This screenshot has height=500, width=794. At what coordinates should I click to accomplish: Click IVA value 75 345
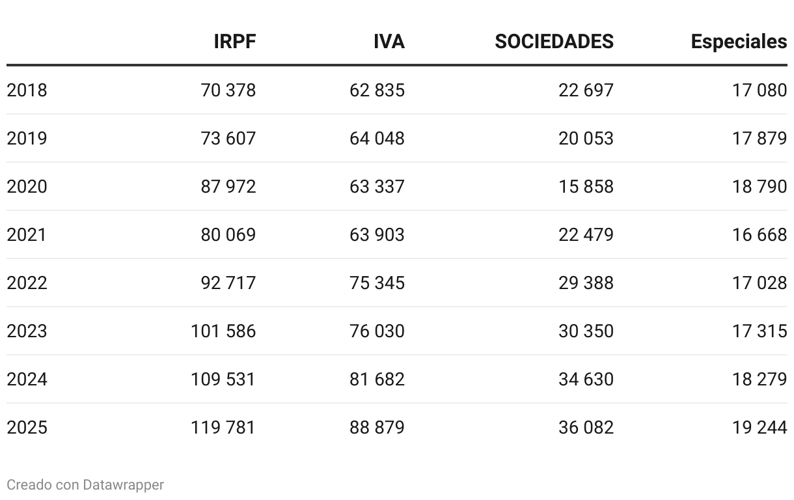(377, 283)
